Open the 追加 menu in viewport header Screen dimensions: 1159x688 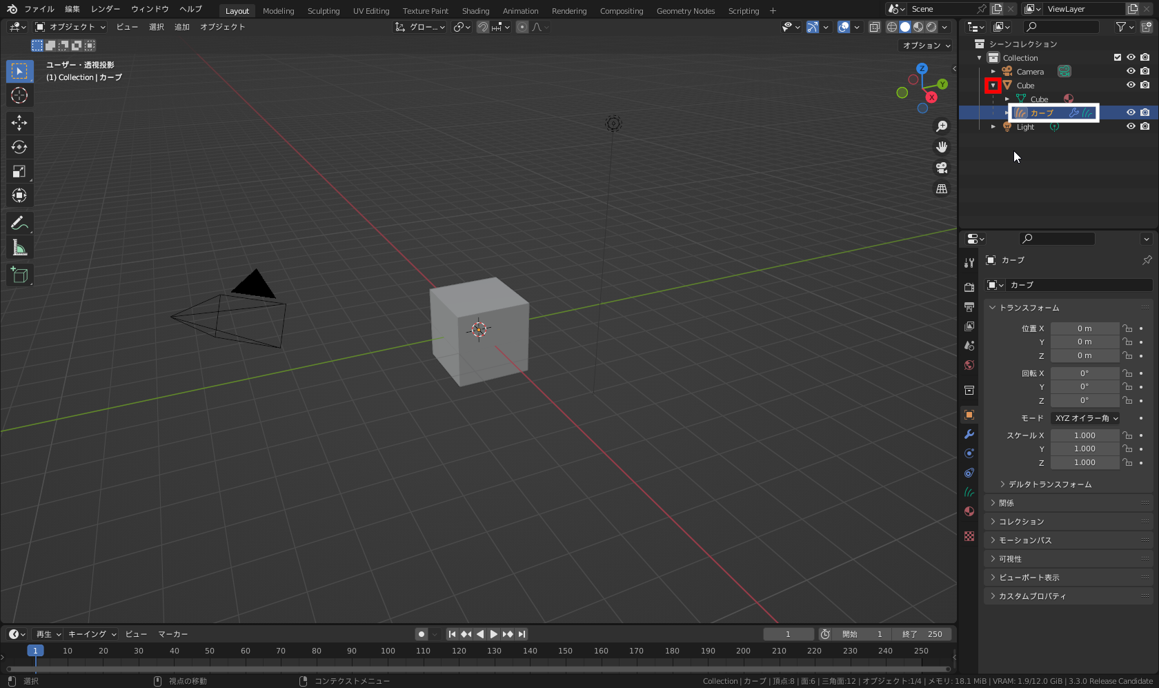pyautogui.click(x=182, y=27)
